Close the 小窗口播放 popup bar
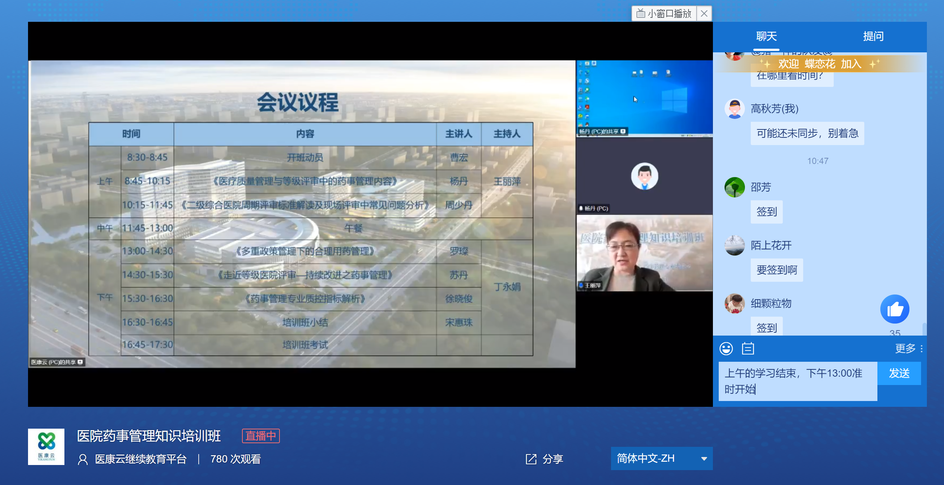 [704, 13]
